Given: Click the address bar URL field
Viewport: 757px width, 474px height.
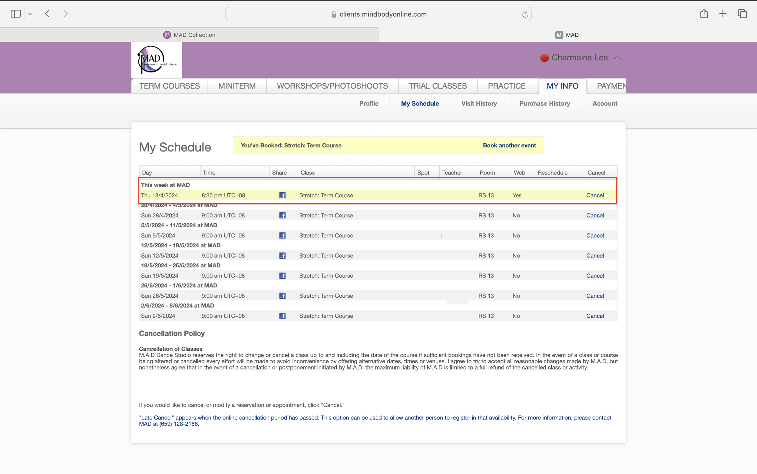Looking at the screenshot, I should tap(383, 14).
